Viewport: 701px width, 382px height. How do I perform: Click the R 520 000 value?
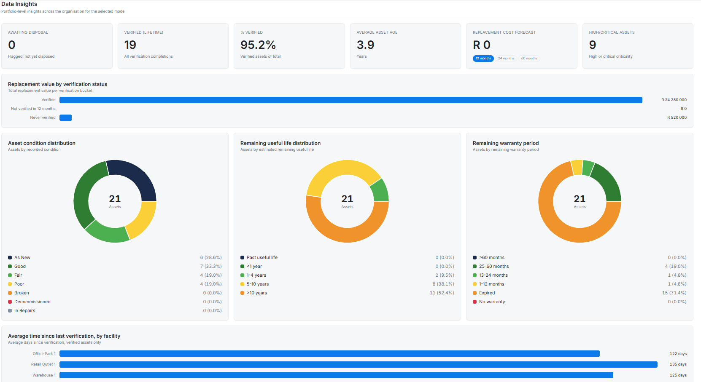coord(677,118)
